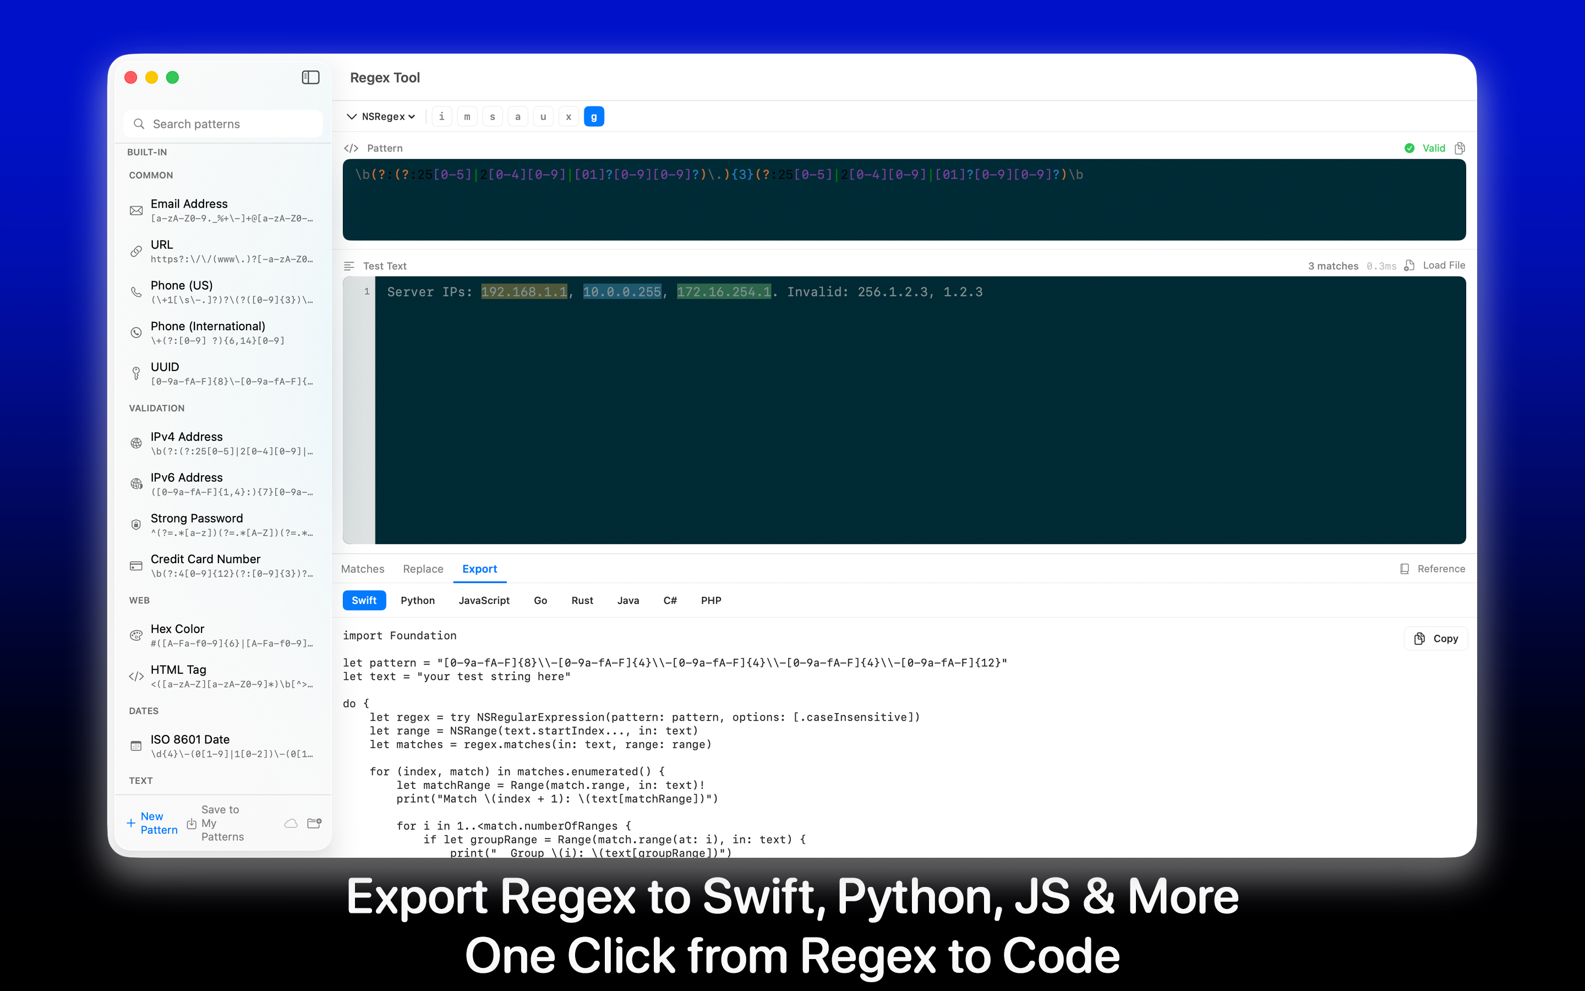
Task: Toggle the multiline m flag
Action: click(x=467, y=116)
